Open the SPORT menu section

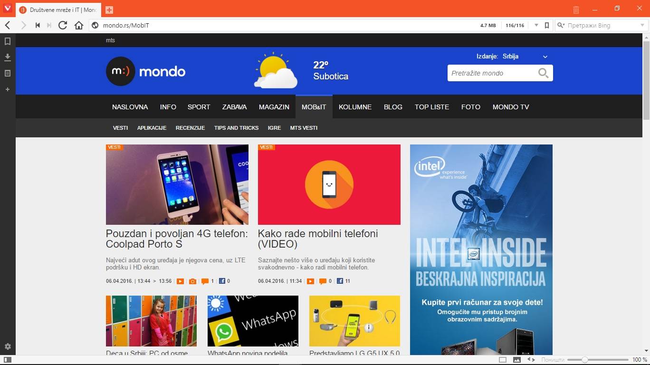tap(199, 107)
